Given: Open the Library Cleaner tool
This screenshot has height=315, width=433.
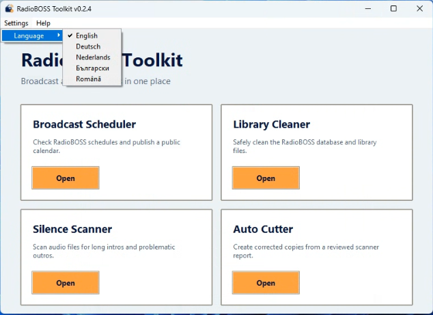Looking at the screenshot, I should pyautogui.click(x=266, y=178).
